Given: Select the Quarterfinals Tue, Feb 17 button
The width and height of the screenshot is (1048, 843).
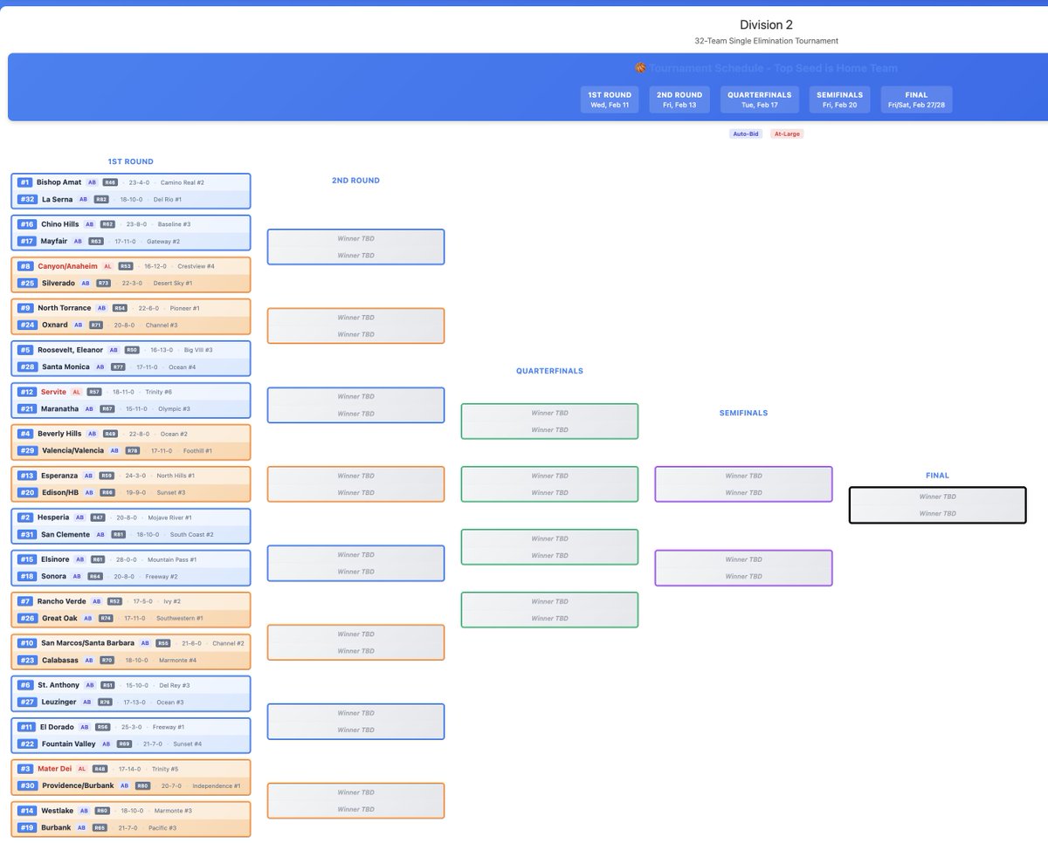Looking at the screenshot, I should click(x=760, y=99).
